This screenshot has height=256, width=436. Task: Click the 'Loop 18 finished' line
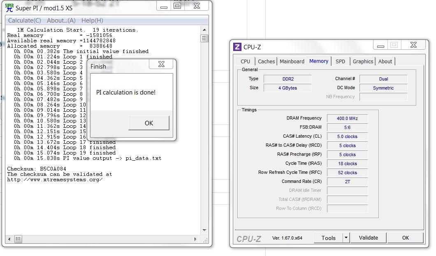65,148
